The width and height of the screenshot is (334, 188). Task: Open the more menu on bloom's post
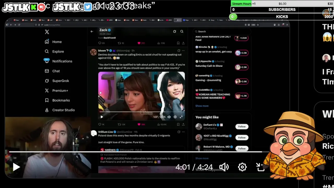[x=183, y=51]
